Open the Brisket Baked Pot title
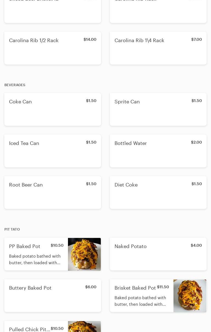Image resolution: width=211 pixels, height=332 pixels. click(x=135, y=288)
